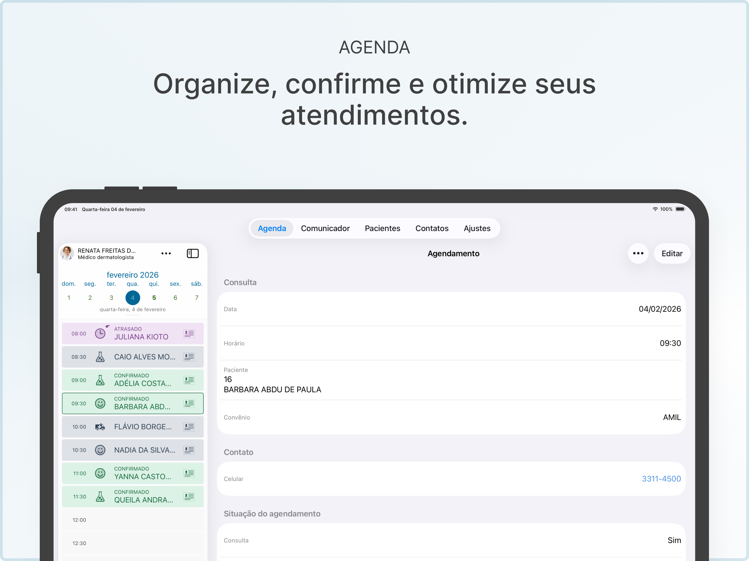Click Renata Freitas profile photo
749x561 pixels.
[67, 253]
